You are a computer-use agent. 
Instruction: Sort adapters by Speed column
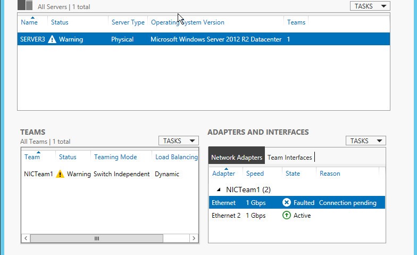[255, 174]
